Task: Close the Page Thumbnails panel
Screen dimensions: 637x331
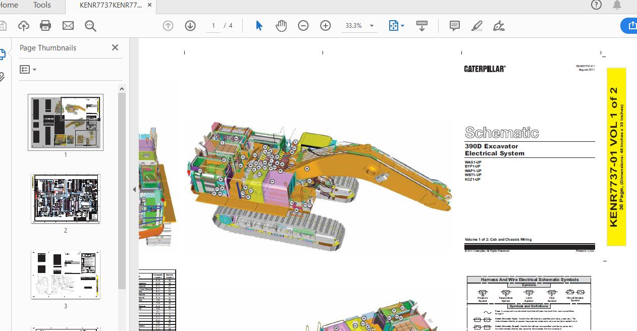Action: (x=115, y=47)
